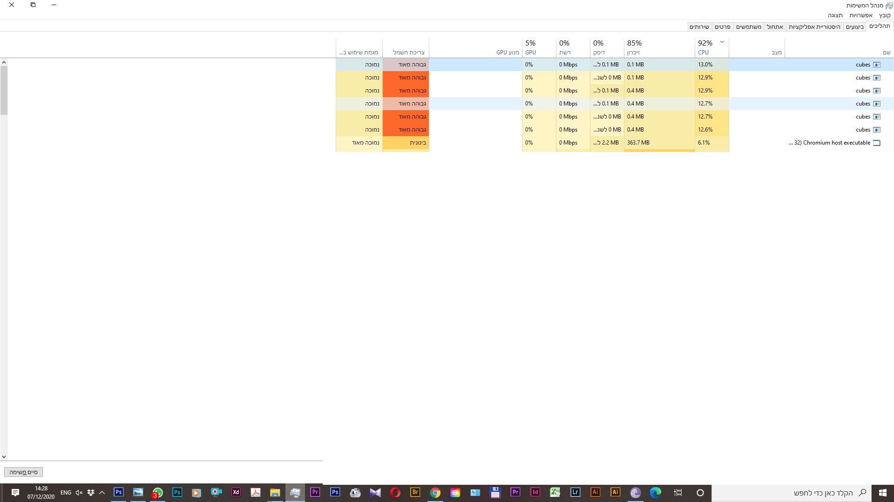Expand hidden system tray icons chevron
Screen dimensions: 894x502
coord(102,492)
